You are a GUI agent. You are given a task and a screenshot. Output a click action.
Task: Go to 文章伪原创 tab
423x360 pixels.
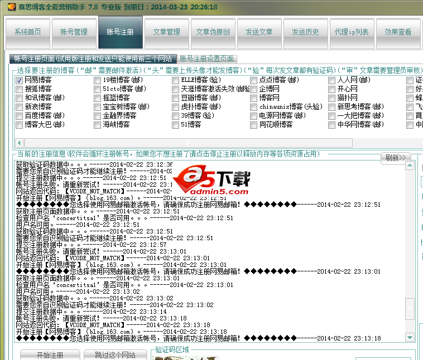pyautogui.click(x=213, y=33)
